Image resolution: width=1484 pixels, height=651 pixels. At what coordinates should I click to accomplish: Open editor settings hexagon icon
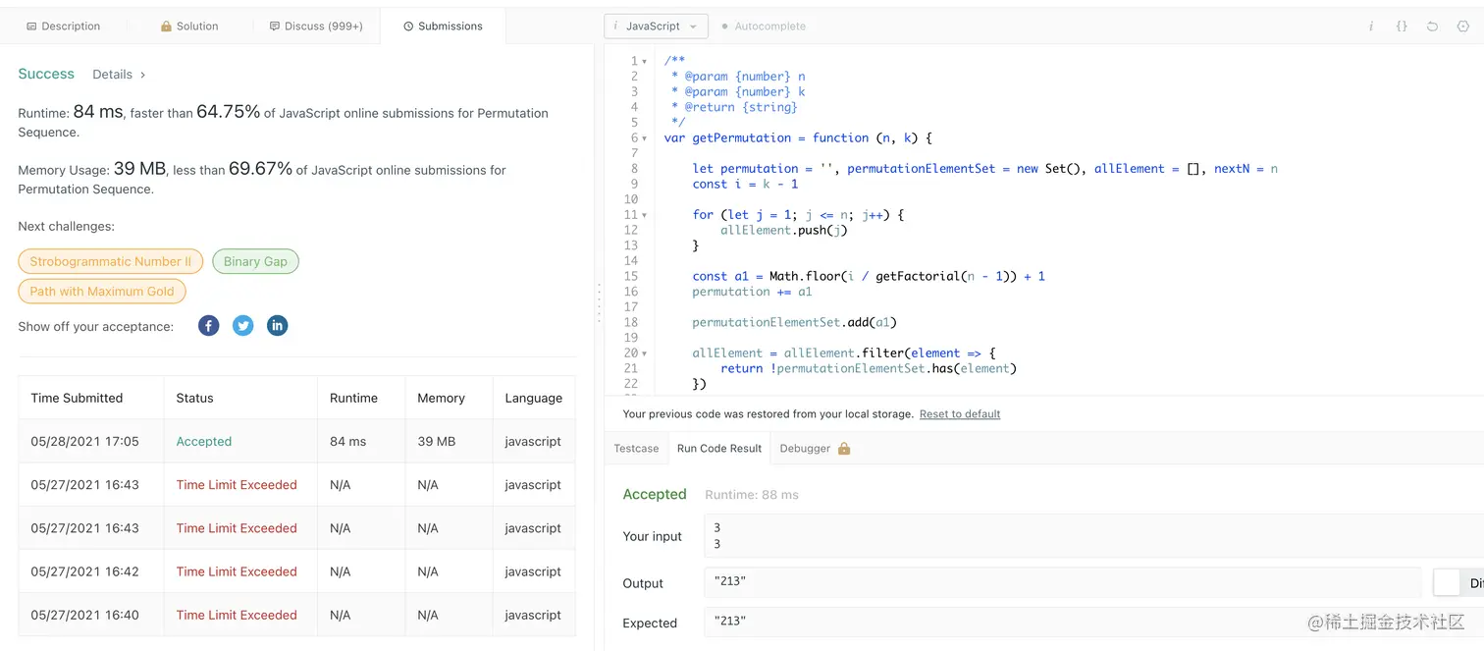1463,27
